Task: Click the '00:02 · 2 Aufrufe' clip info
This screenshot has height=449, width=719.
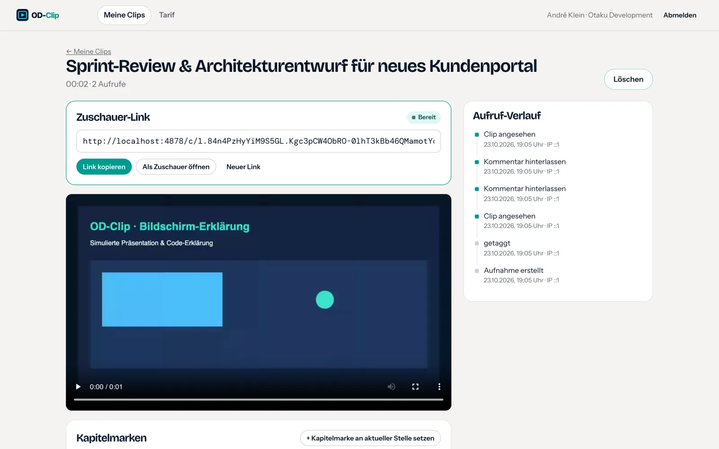Action: pyautogui.click(x=96, y=84)
